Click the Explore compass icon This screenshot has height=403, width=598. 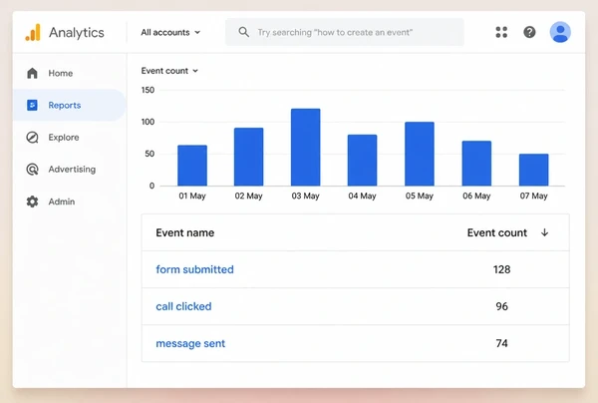point(33,137)
